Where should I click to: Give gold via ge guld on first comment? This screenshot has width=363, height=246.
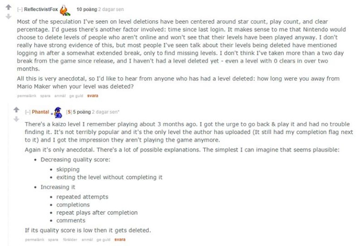(76, 96)
